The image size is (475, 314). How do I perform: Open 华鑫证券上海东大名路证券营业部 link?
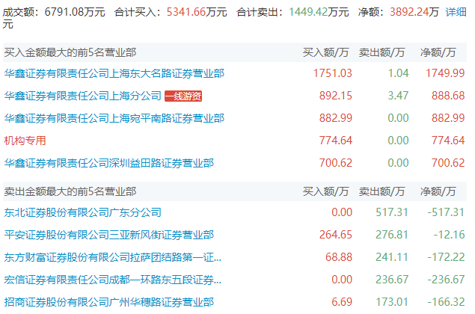pyautogui.click(x=114, y=73)
